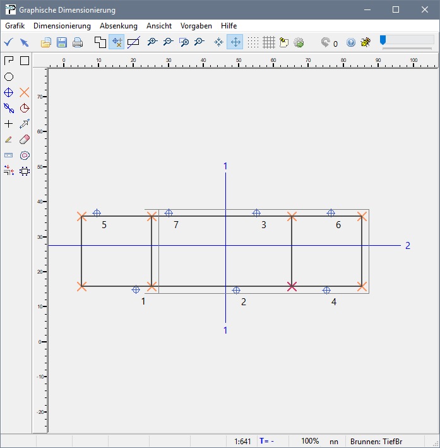The width and height of the screenshot is (440, 448).
Task: Activate the ruler measuring tool
Action: coord(9,155)
